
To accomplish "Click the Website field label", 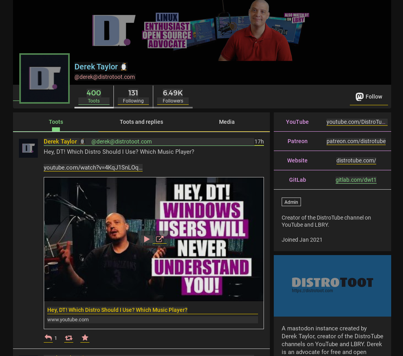I will 297,160.
